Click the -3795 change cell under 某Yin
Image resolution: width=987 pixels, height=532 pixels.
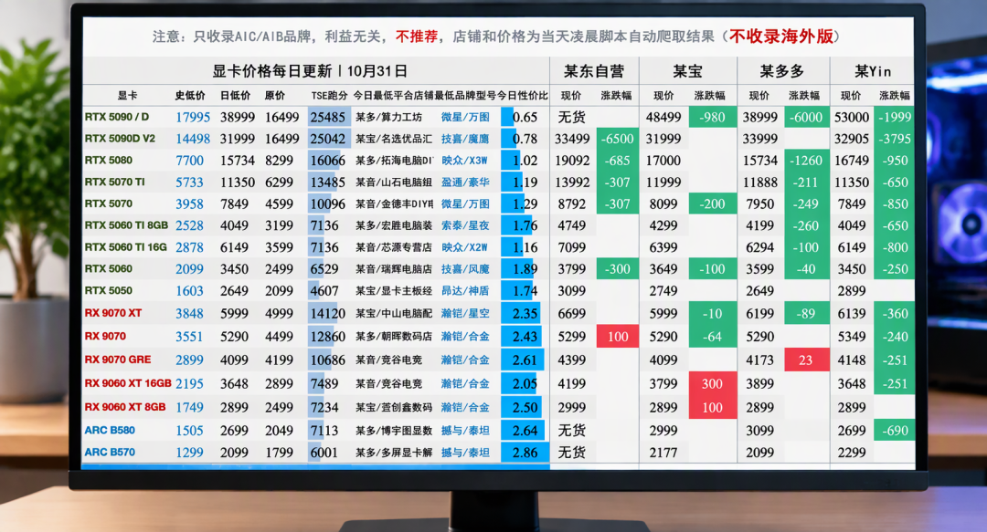point(895,139)
